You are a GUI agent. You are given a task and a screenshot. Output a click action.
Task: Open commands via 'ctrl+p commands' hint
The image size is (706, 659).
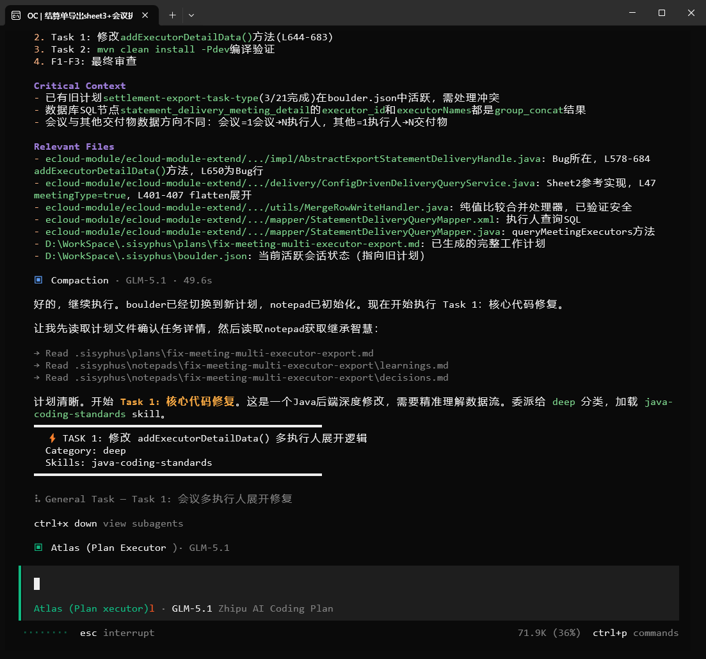635,633
